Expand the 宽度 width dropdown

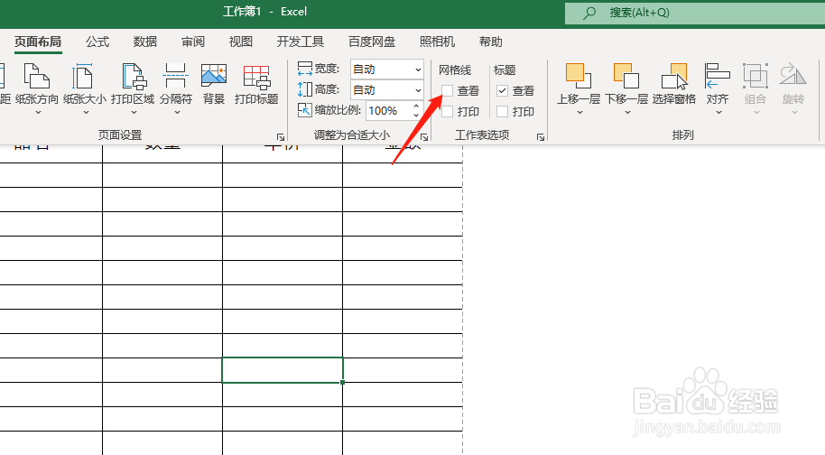click(x=418, y=70)
